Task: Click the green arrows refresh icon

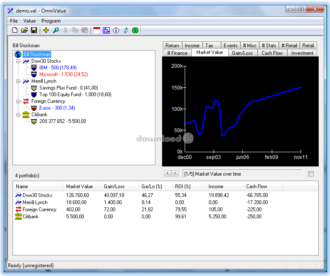Action: coord(126,30)
